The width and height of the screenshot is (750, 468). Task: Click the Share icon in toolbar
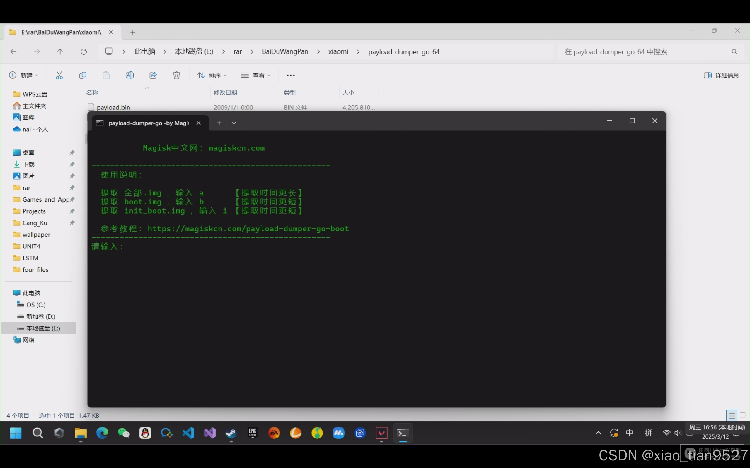(x=153, y=75)
